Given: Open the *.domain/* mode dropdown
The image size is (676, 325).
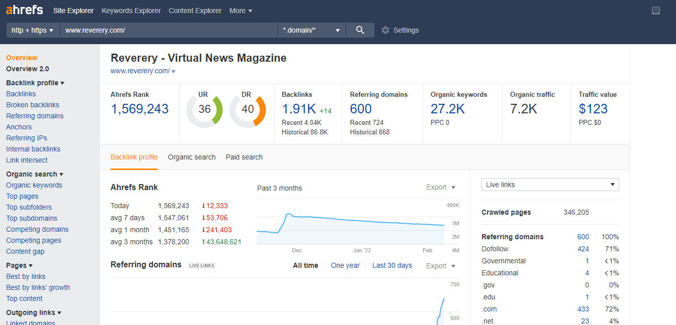Looking at the screenshot, I should [311, 30].
